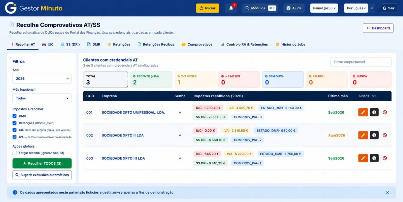The image size is (403, 202).
Task: Click the green Recolher TODOS (3) button
Action: [x=42, y=163]
